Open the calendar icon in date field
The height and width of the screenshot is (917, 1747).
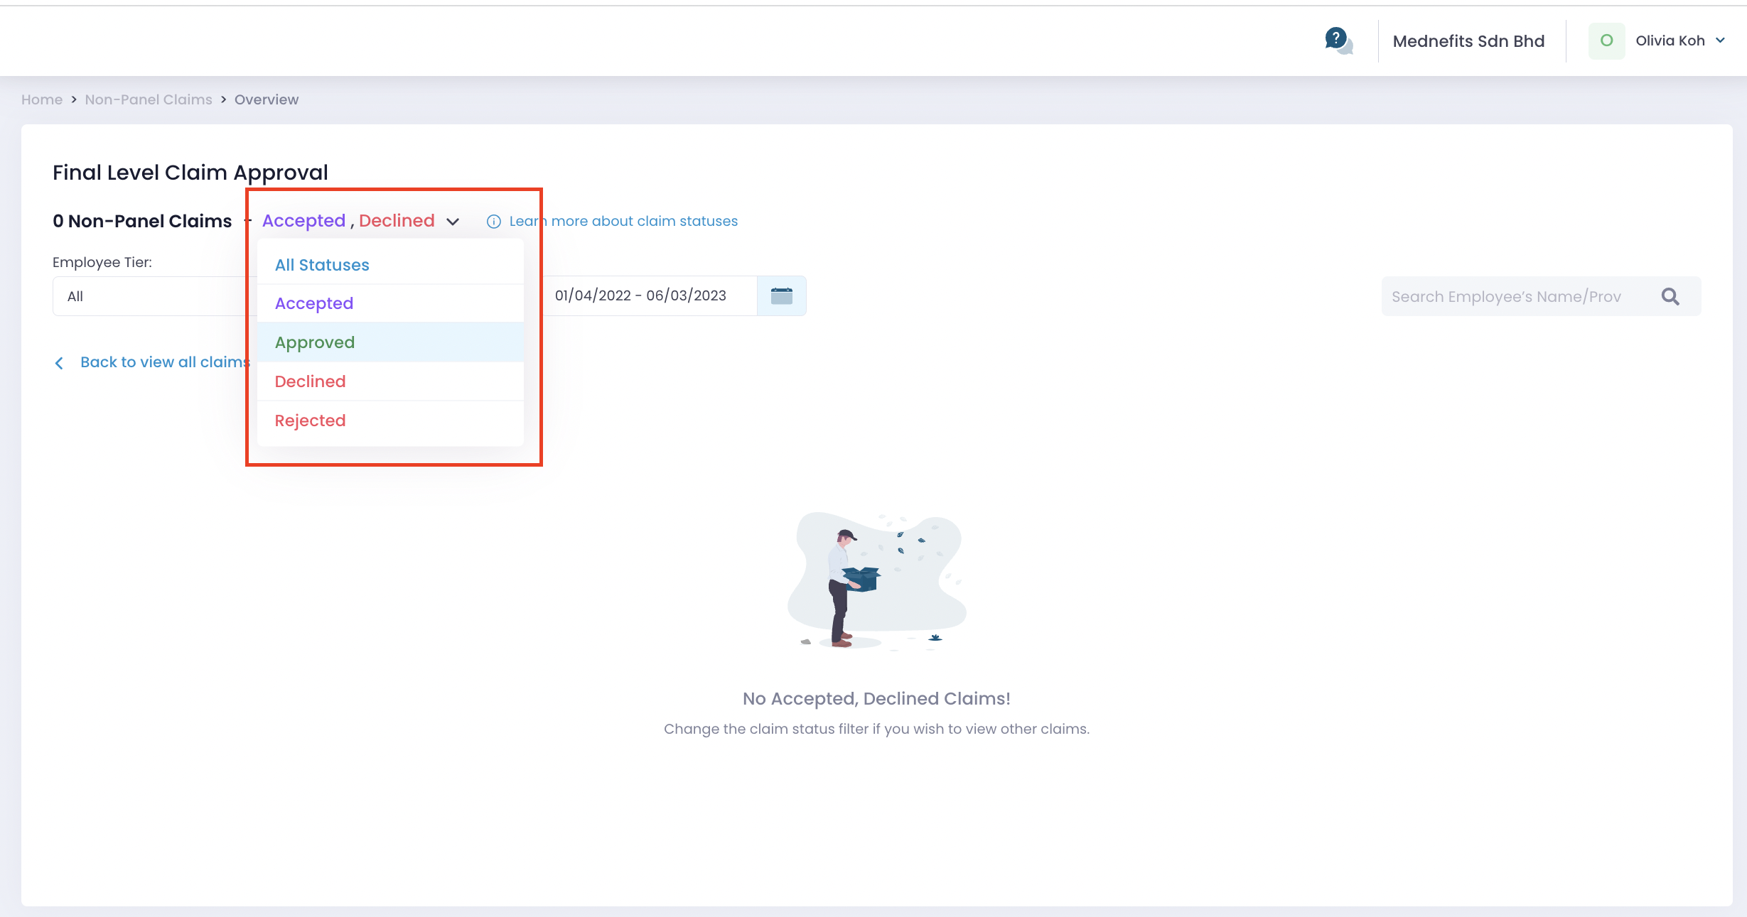[x=782, y=295]
